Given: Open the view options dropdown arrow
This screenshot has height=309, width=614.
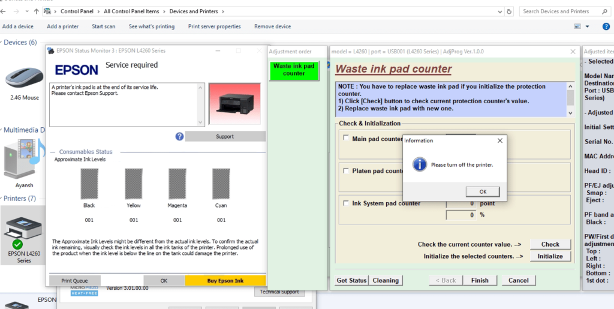Looking at the screenshot, I should [587, 26].
